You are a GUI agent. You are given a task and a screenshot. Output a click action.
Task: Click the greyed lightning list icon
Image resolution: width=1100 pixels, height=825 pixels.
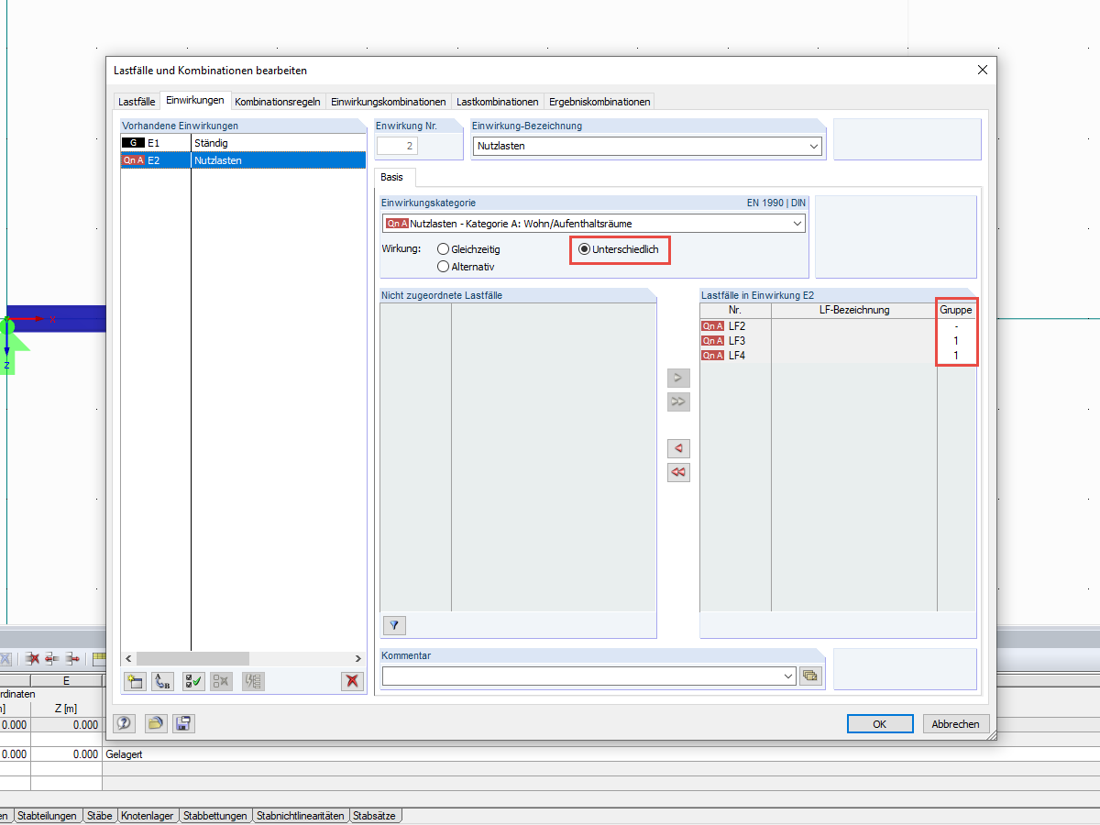click(x=253, y=681)
